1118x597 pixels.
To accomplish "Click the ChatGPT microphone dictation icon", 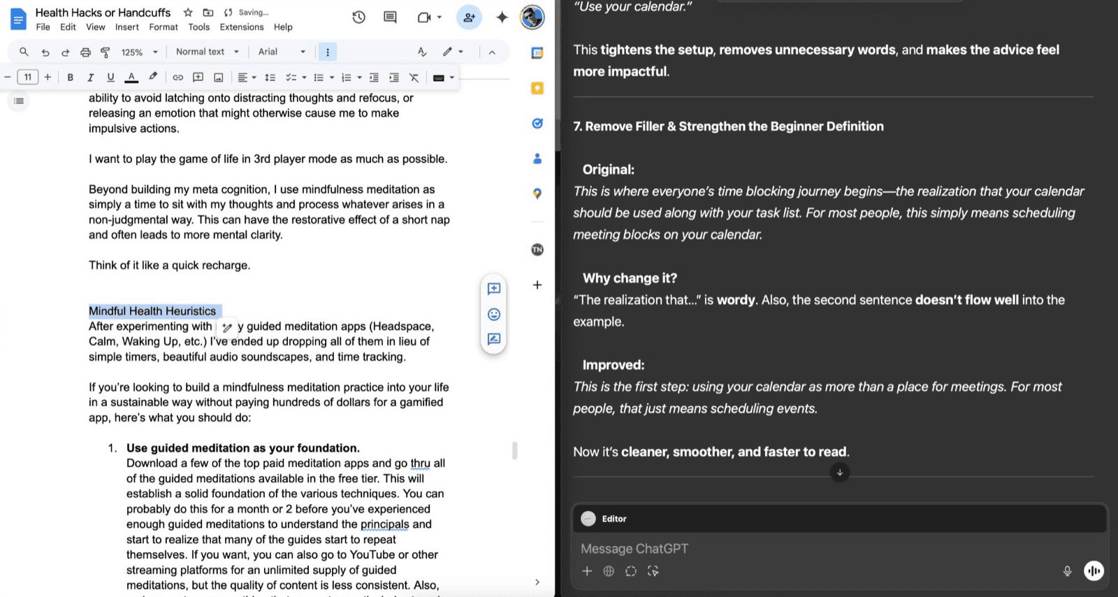I will 1068,571.
